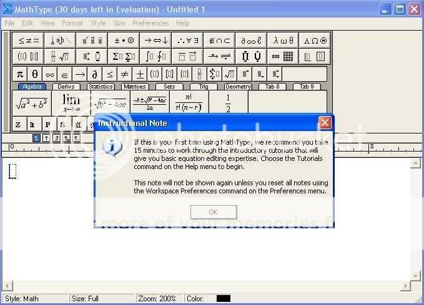This screenshot has height=305, width=424.
Task: Open the summation templates palette
Action: [123, 57]
